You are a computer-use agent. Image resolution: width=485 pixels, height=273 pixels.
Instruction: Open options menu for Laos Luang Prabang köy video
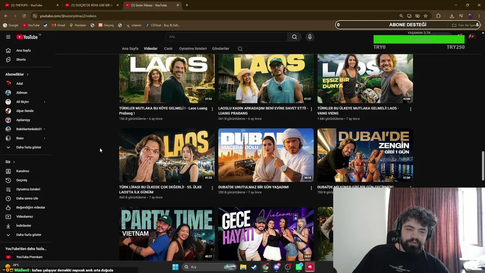(212, 109)
